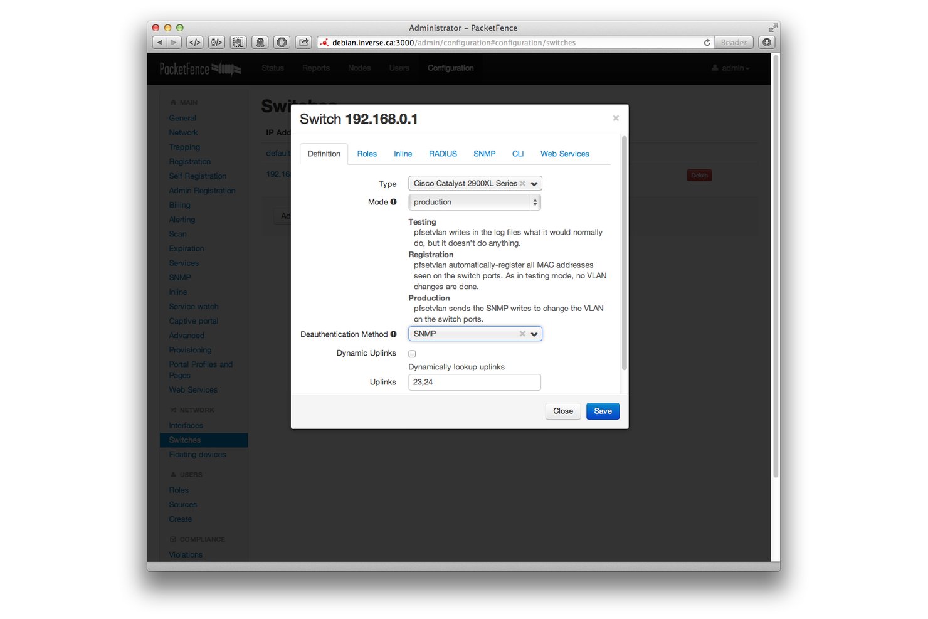Click the web inspector code icon

(x=195, y=42)
